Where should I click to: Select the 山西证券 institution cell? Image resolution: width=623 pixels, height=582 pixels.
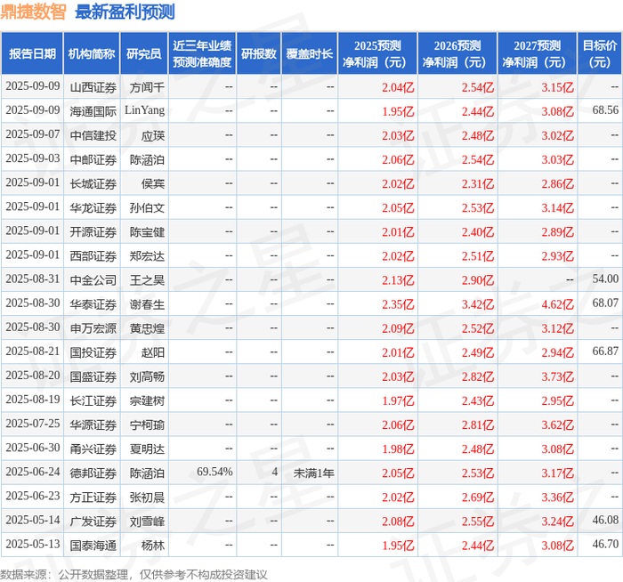[93, 87]
